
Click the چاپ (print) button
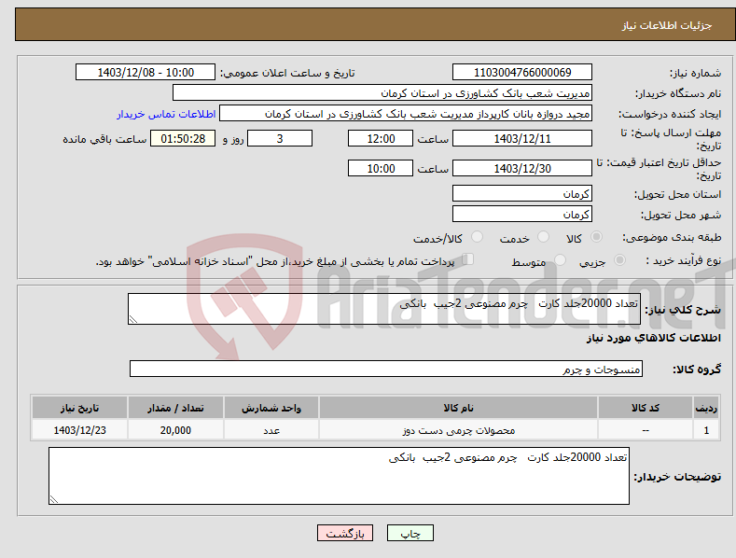tap(410, 533)
